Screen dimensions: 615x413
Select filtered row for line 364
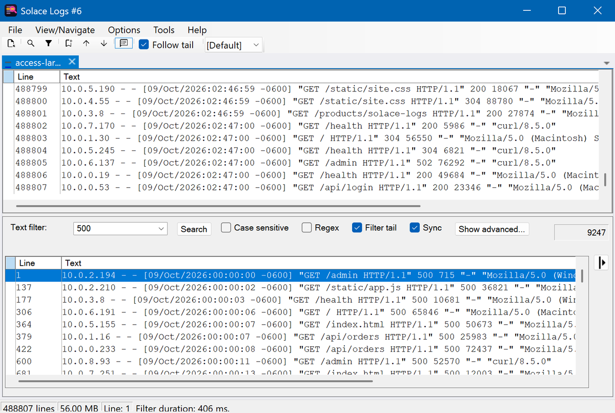click(291, 324)
